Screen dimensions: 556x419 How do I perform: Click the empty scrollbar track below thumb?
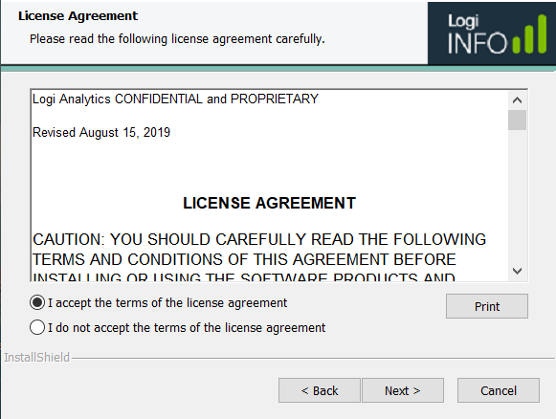pos(517,196)
